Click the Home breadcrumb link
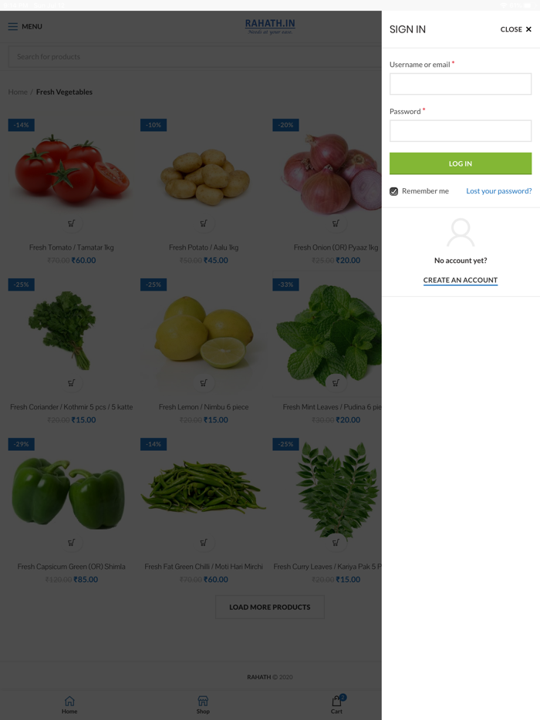The width and height of the screenshot is (540, 720). pos(18,92)
